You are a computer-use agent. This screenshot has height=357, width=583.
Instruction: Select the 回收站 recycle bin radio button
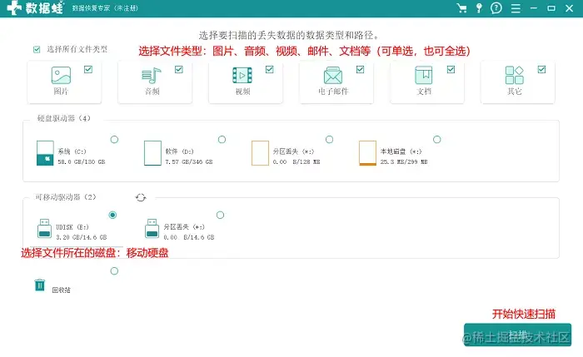point(115,270)
